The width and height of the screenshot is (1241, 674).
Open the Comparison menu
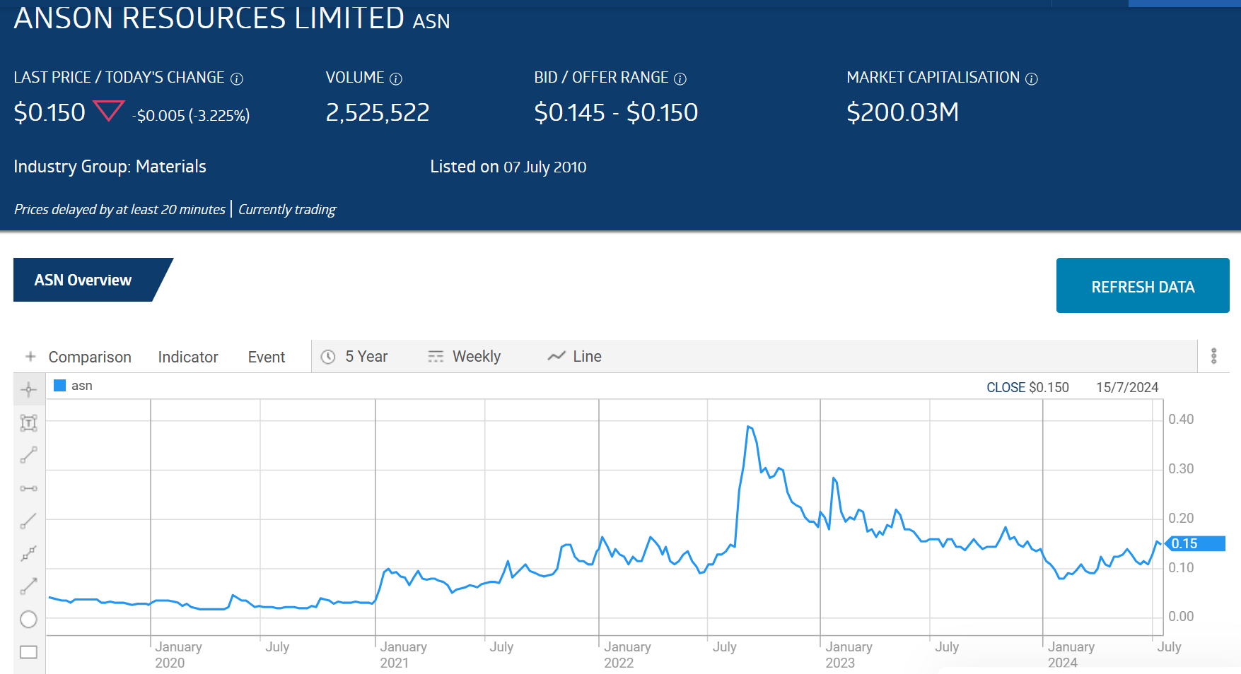point(90,357)
